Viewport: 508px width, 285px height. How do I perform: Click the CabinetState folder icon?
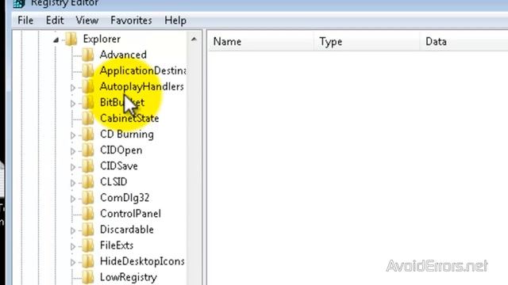(88, 118)
